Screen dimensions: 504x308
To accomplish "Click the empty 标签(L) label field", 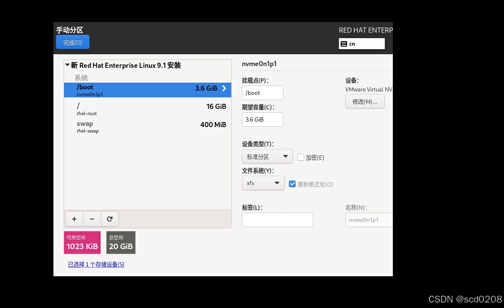I will [x=277, y=220].
